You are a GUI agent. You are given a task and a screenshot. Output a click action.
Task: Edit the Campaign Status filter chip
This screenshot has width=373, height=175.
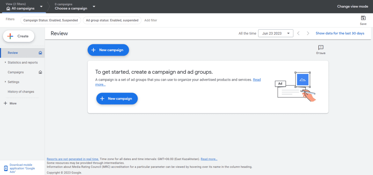point(51,20)
